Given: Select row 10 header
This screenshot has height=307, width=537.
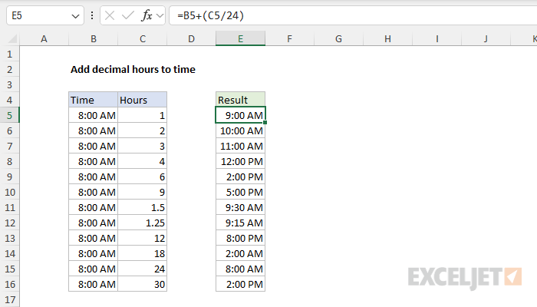Looking at the screenshot, I should coord(9,192).
